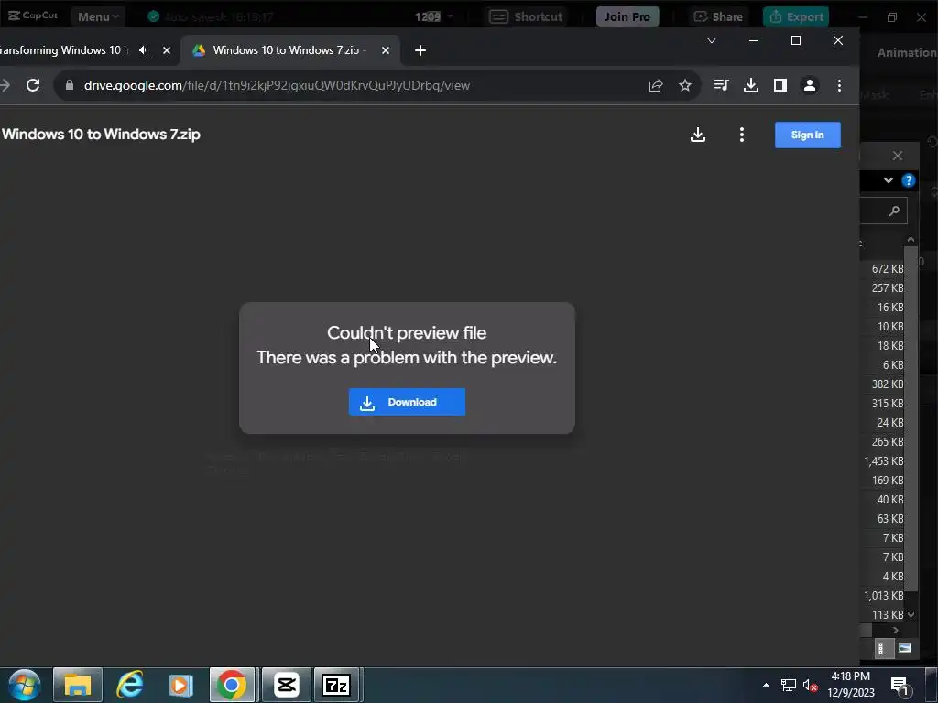Share this page icon in address bar
Viewport: 938px width, 703px height.
656,85
